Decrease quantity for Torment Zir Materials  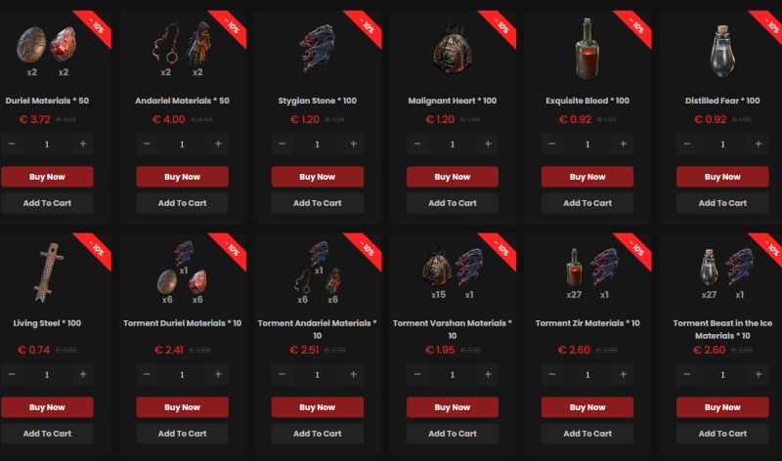point(551,374)
